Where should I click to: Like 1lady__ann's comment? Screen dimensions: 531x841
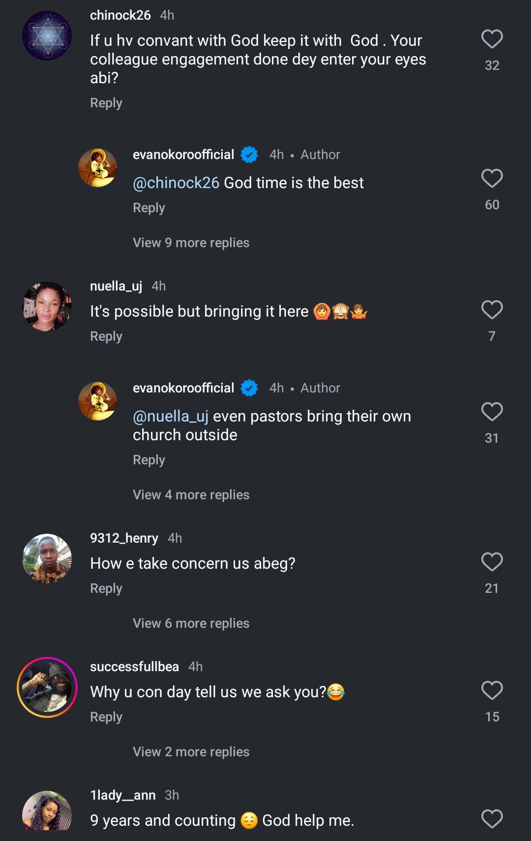(492, 819)
